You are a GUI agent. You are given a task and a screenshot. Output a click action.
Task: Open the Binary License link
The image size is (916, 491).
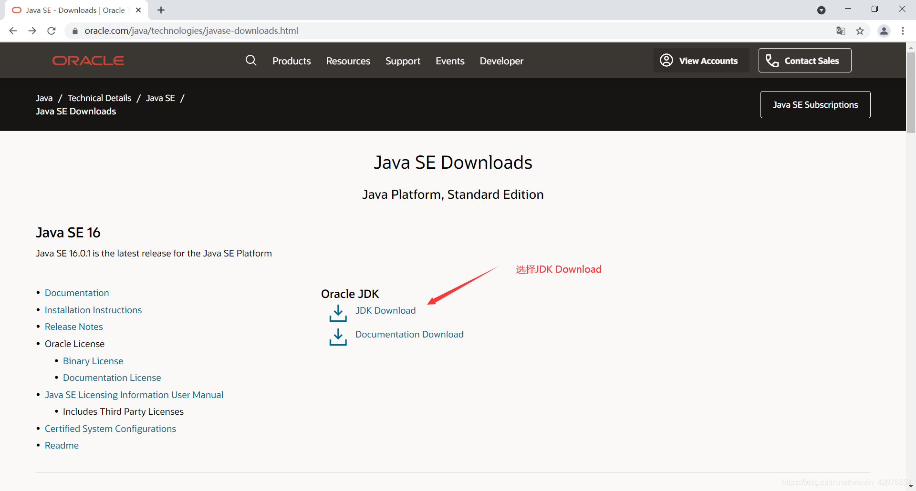[93, 361]
